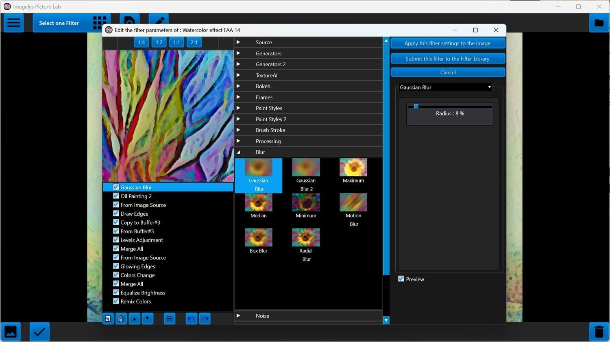Set preview zoom to 1:2

(159, 42)
